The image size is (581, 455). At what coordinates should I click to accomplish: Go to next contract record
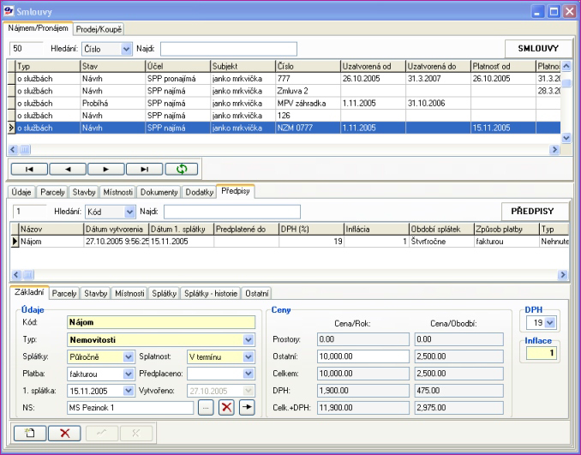pyautogui.click(x=106, y=170)
